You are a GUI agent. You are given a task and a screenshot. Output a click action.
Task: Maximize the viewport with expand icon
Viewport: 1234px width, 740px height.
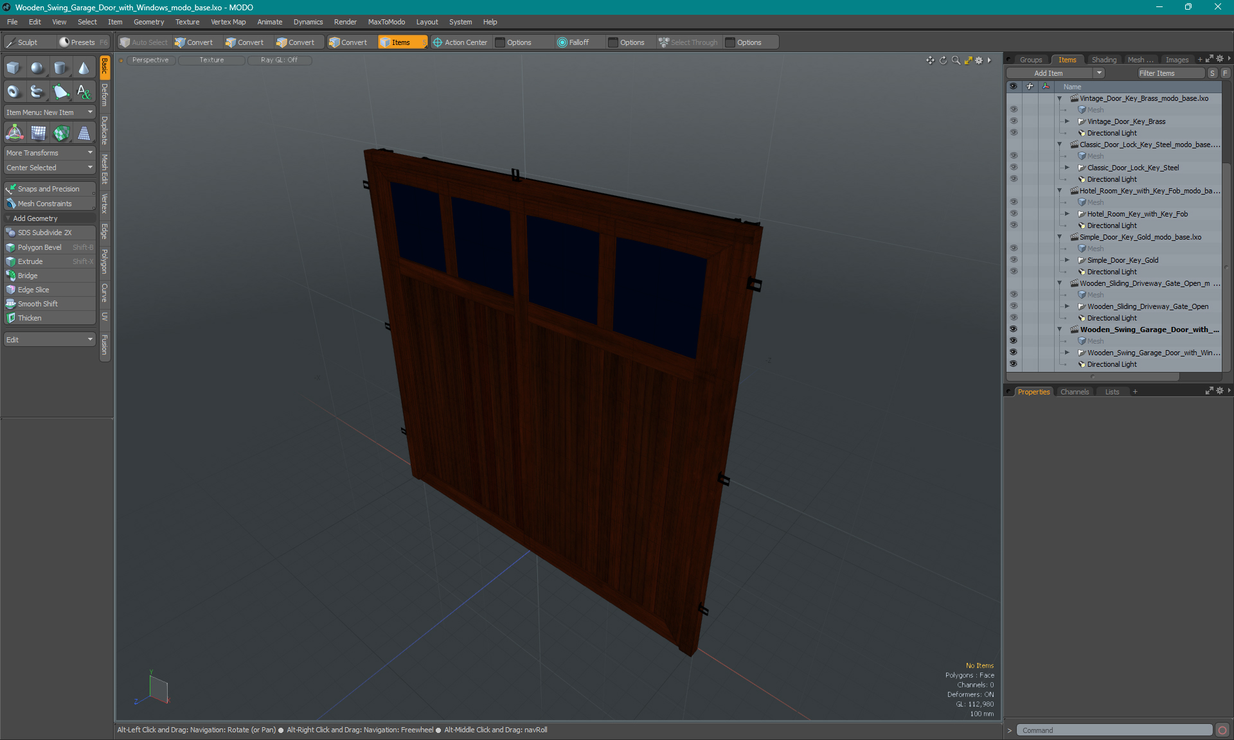point(968,60)
